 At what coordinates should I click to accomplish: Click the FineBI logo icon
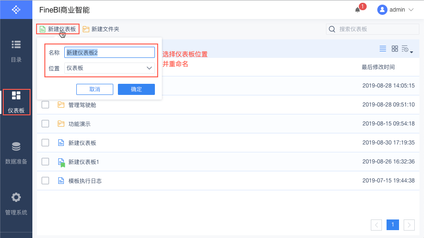click(16, 9)
